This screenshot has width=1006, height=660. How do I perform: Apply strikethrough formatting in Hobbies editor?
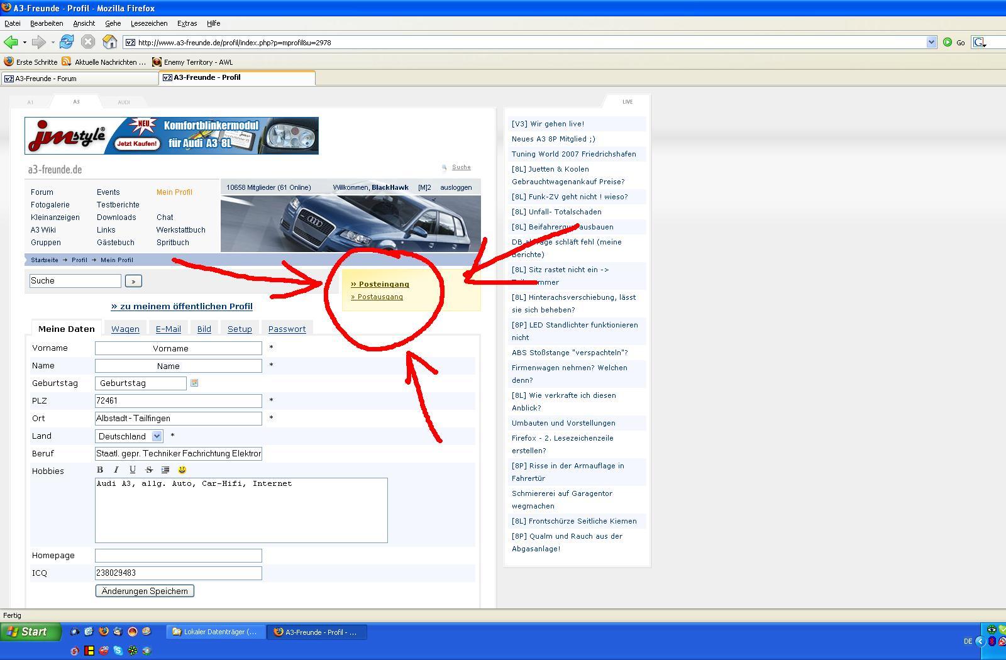click(x=149, y=470)
